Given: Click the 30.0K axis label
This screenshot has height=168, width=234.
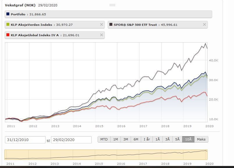Looking at the screenshot, I should click(213, 80).
